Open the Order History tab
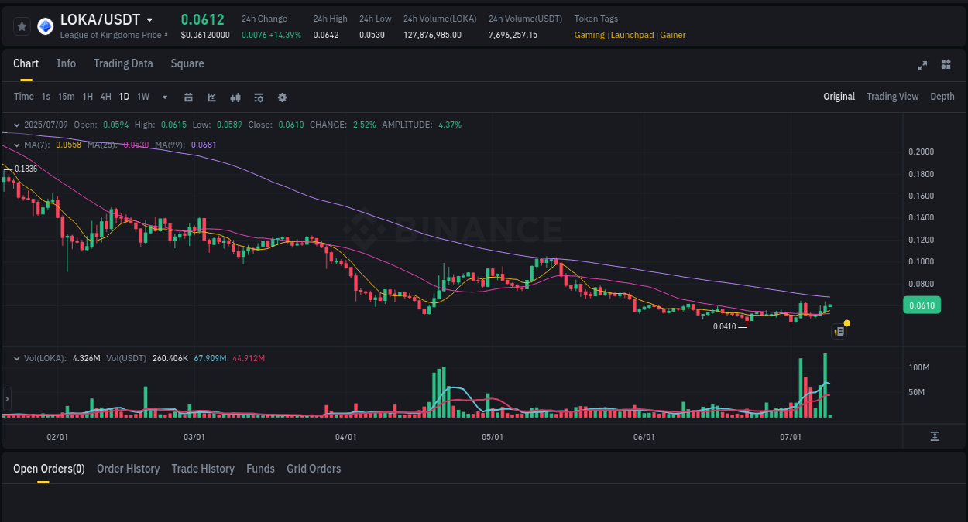Image resolution: width=968 pixels, height=522 pixels. point(128,469)
